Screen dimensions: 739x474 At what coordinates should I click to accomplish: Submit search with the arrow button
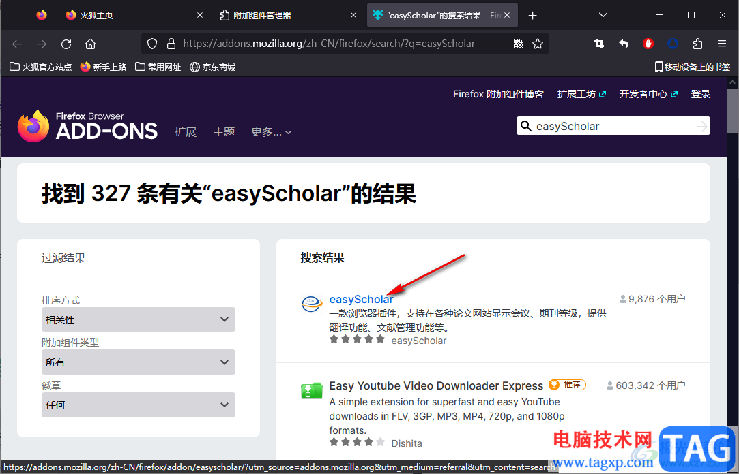coord(701,126)
